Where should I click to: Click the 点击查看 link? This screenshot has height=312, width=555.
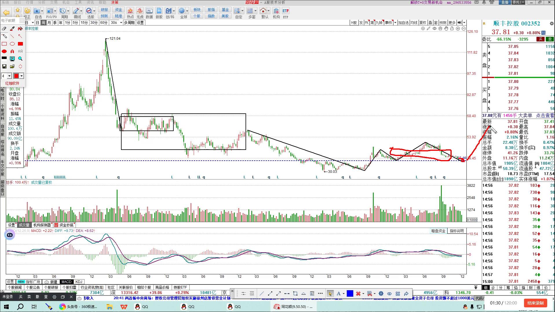coord(545,115)
